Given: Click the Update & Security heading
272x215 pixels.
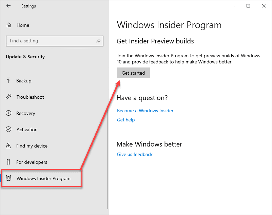Looking at the screenshot, I should pyautogui.click(x=25, y=57).
